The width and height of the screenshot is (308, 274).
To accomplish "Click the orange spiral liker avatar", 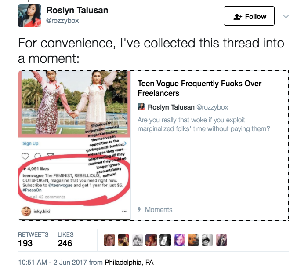I will coord(193,240).
